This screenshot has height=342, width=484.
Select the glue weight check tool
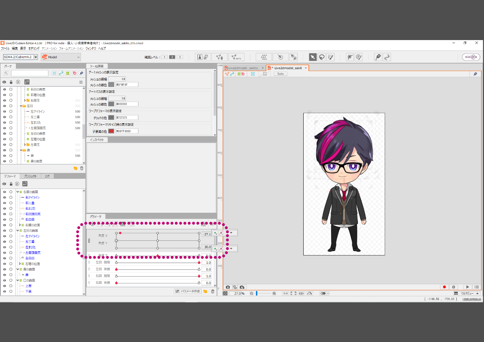coord(359,57)
